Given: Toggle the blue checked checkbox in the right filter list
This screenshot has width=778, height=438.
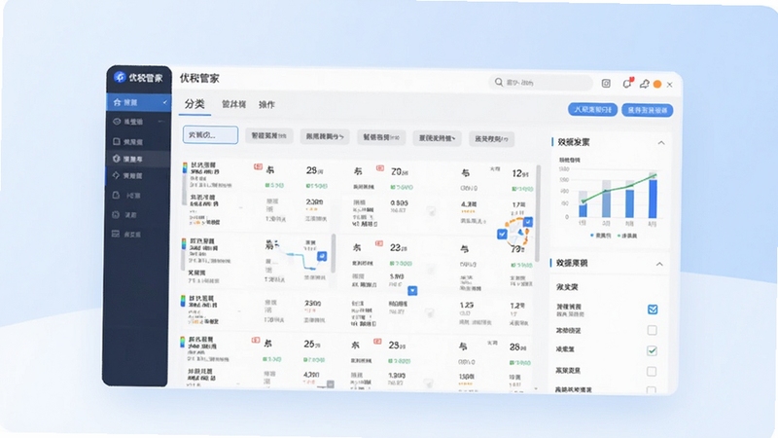Looking at the screenshot, I should click(653, 310).
